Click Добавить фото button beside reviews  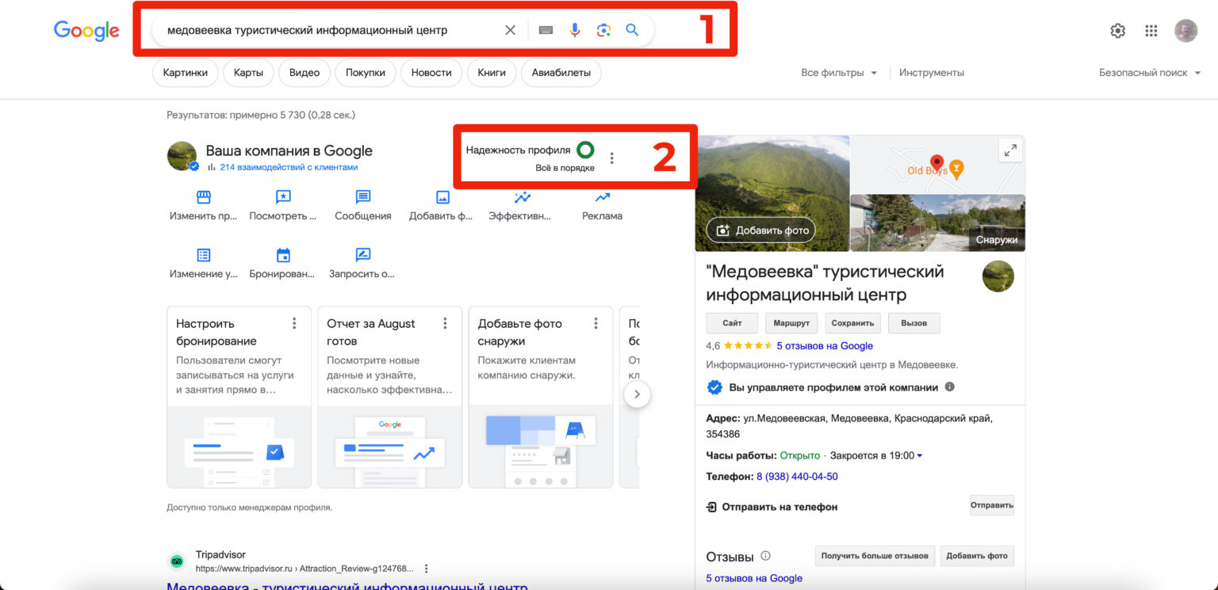click(x=977, y=556)
